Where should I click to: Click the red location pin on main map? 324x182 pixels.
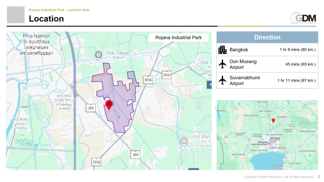tap(109, 104)
